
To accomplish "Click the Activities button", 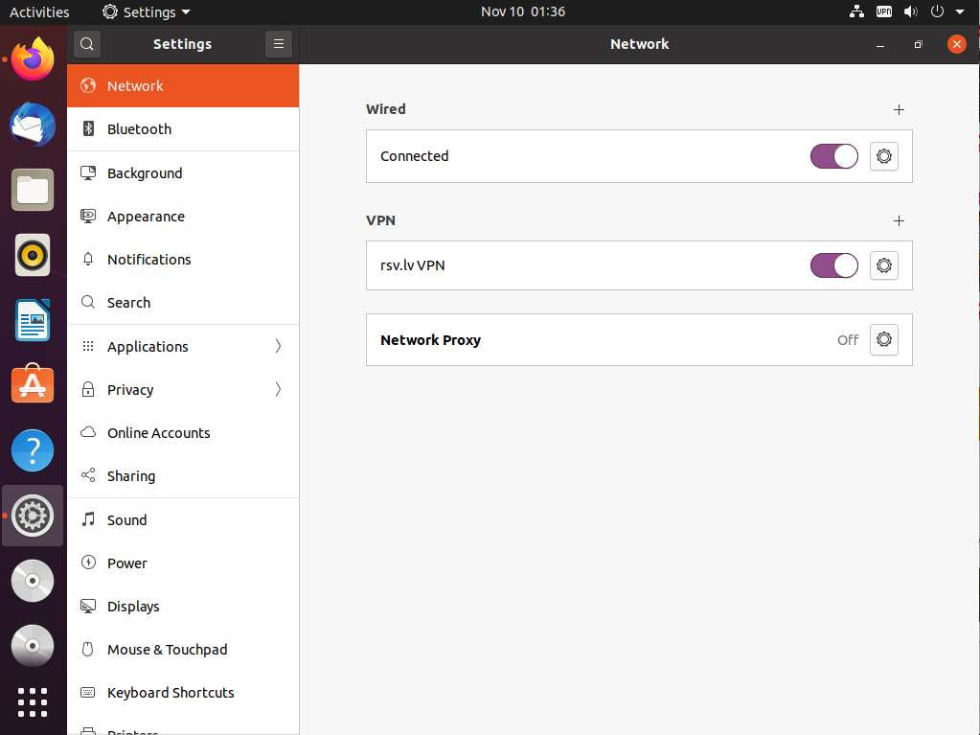I will click(39, 12).
